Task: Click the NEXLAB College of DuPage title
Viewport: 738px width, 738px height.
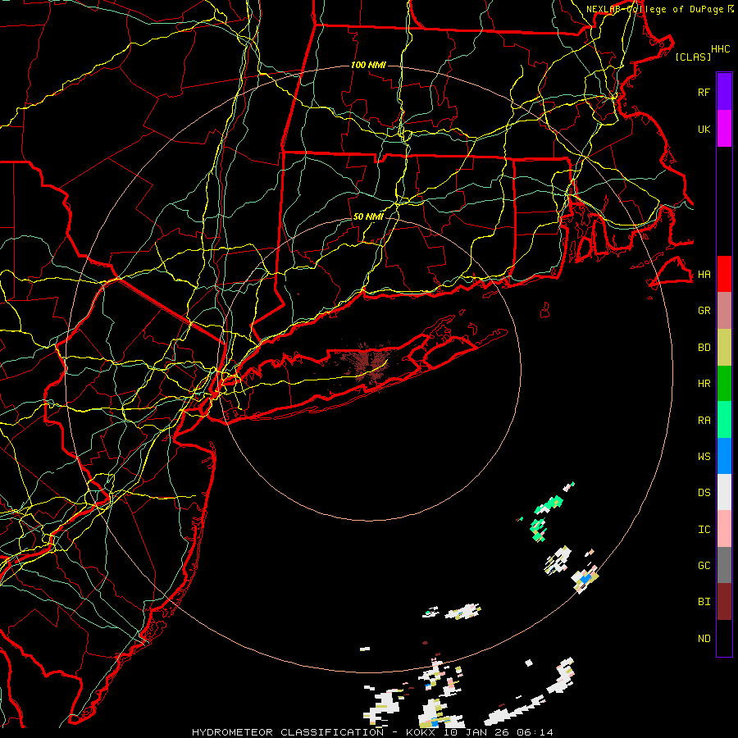Action: point(660,9)
